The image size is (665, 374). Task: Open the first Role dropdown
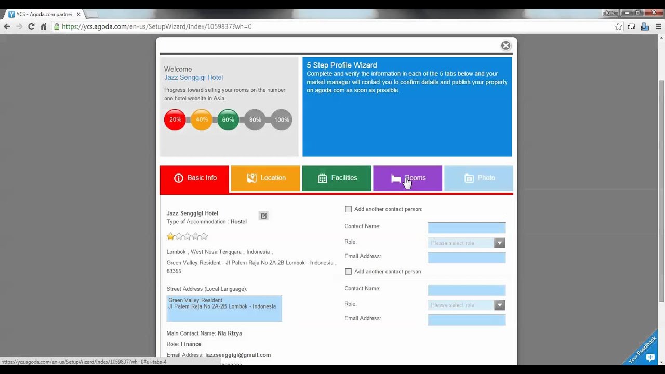coord(466,243)
